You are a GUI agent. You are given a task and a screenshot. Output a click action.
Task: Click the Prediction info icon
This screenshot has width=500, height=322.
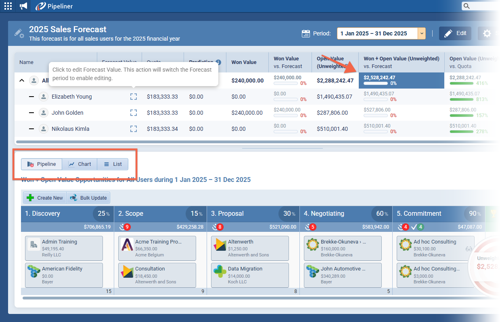(218, 62)
